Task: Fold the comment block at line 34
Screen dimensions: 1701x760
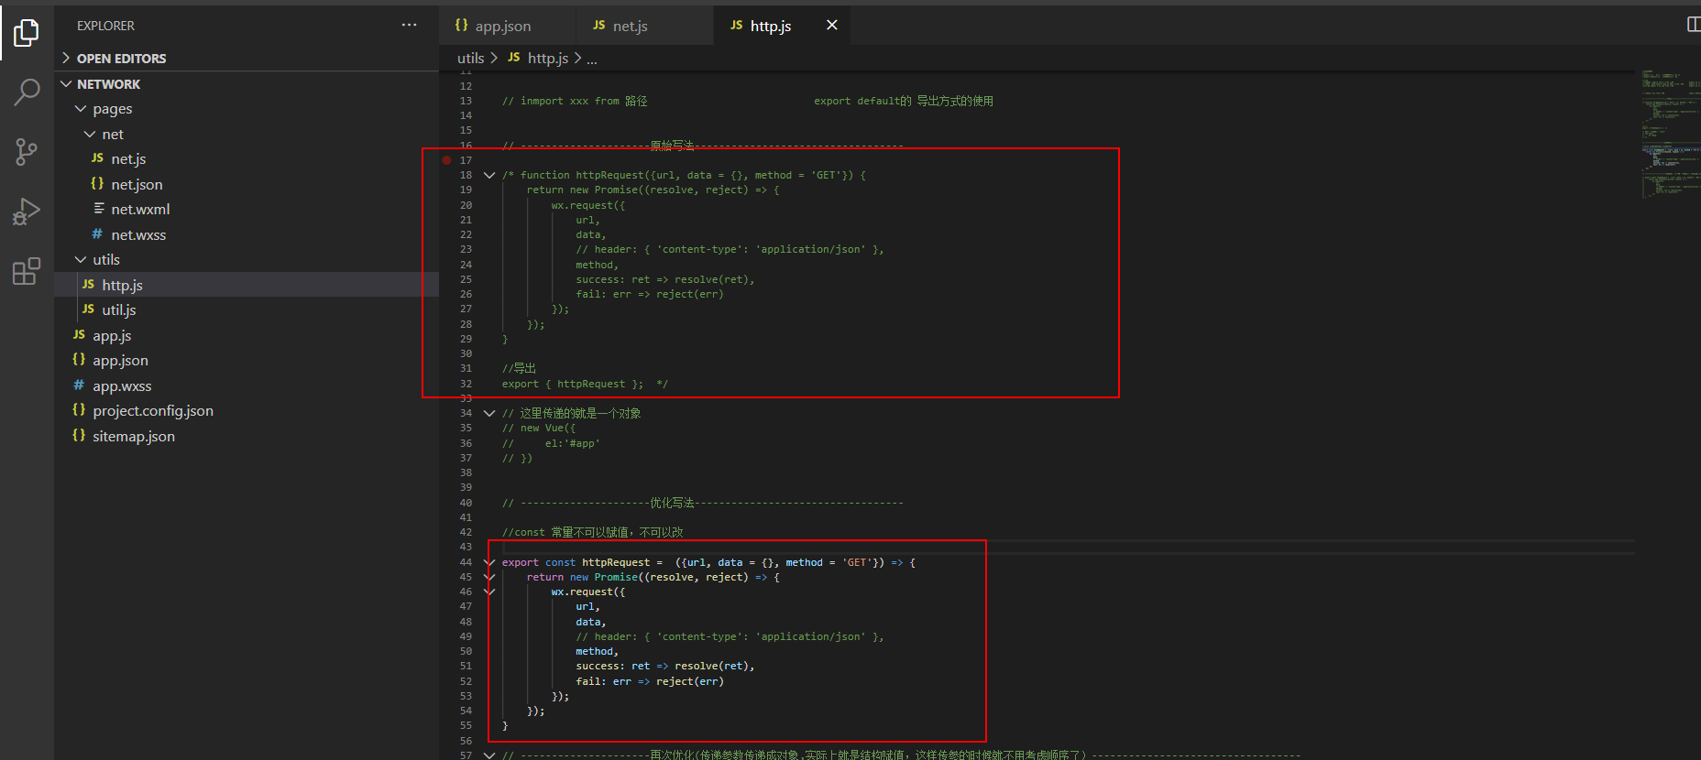Action: [x=489, y=413]
